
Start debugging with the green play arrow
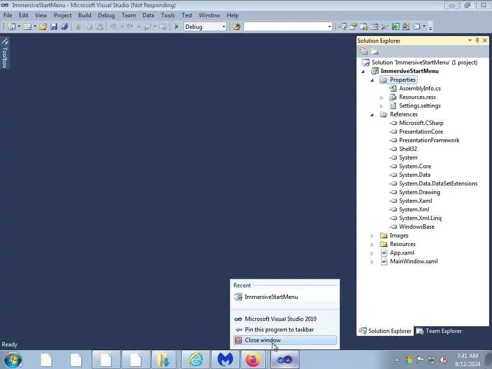point(177,27)
